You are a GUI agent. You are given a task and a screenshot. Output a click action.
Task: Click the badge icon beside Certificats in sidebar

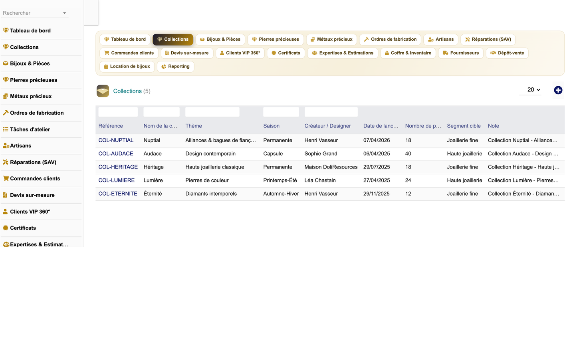click(x=6, y=228)
